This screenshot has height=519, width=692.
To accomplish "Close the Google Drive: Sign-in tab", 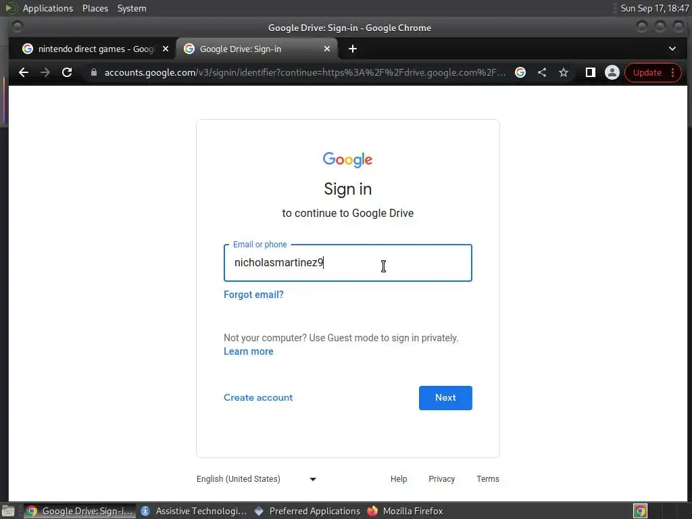I will click(x=327, y=49).
